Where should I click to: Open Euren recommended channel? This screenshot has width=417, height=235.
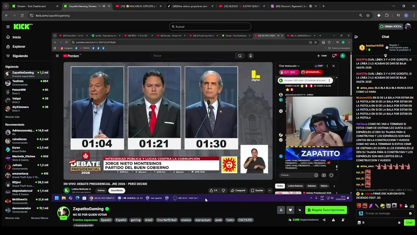tap(27, 149)
